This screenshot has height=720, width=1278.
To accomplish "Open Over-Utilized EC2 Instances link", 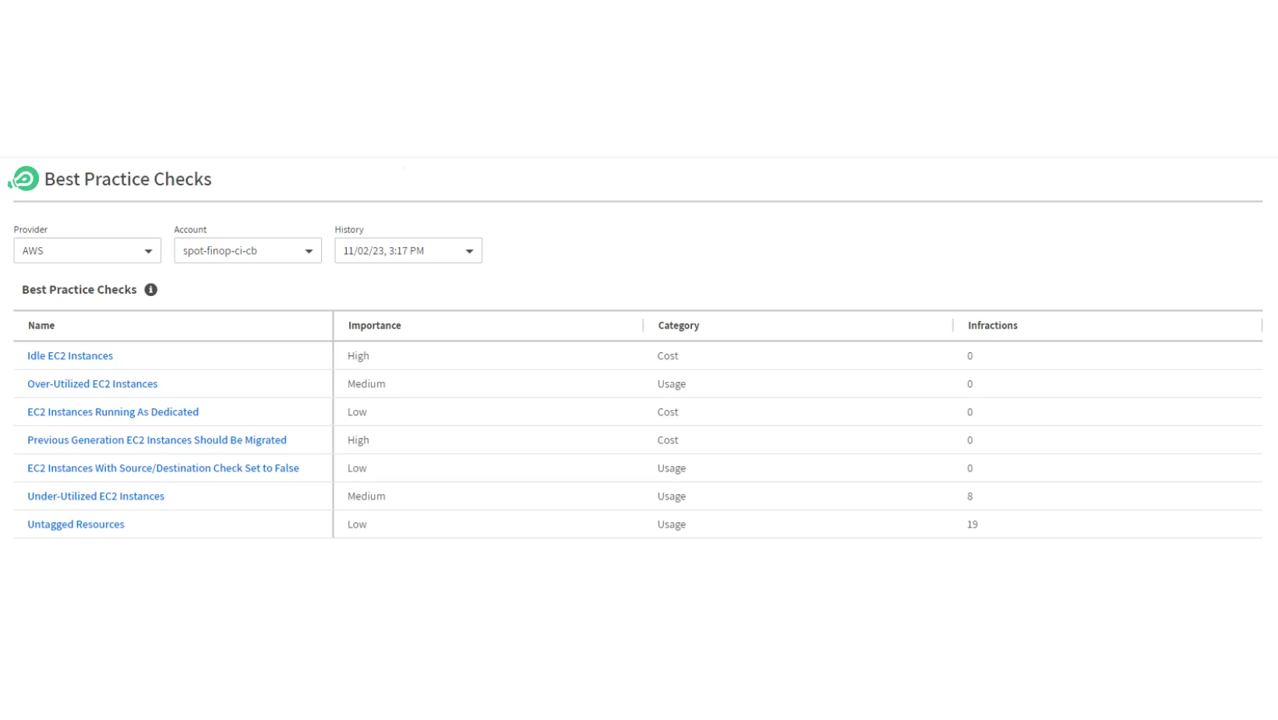I will [x=92, y=384].
